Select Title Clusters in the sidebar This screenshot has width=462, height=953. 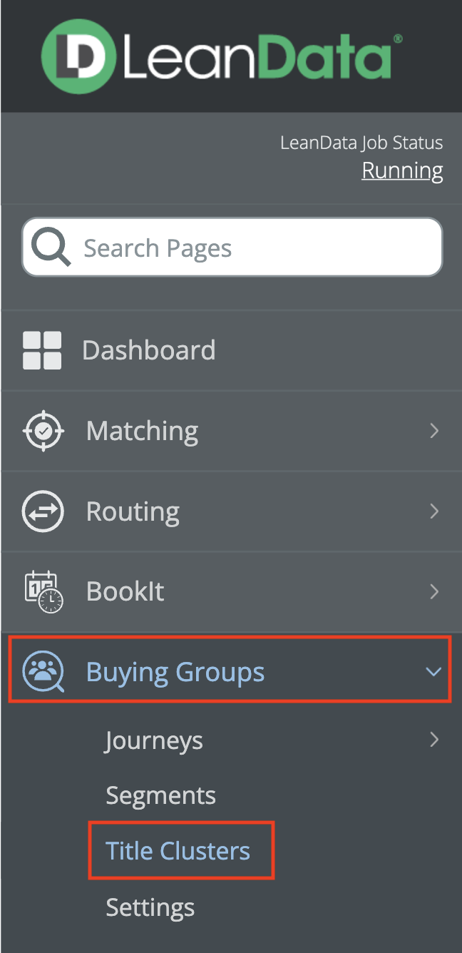[x=178, y=851]
